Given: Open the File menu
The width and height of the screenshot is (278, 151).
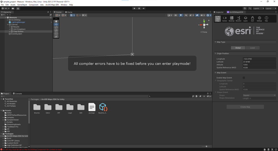Looking at the screenshot, I should click(2, 5).
